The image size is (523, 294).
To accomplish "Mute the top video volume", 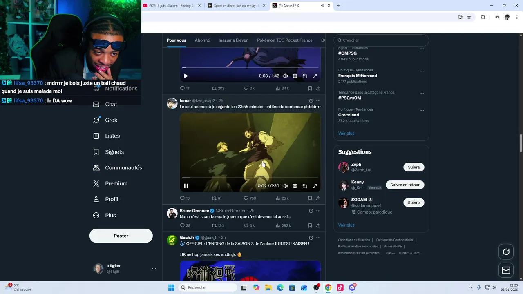I will [x=285, y=76].
